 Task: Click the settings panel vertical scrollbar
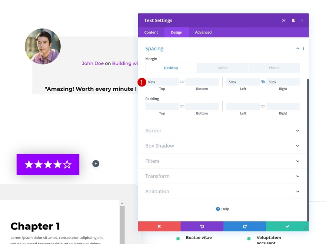click(308, 150)
